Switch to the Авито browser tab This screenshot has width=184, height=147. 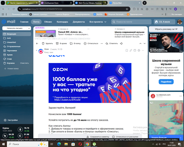pyautogui.click(x=23, y=3)
